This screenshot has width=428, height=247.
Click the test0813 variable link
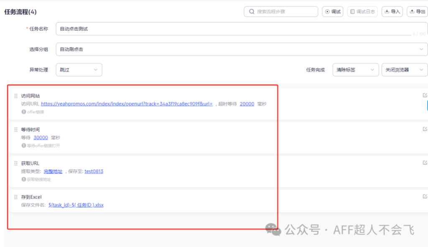[94, 171]
